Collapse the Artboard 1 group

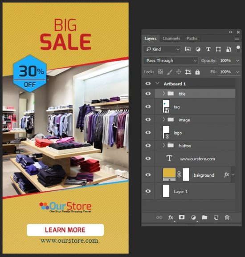tap(157, 83)
